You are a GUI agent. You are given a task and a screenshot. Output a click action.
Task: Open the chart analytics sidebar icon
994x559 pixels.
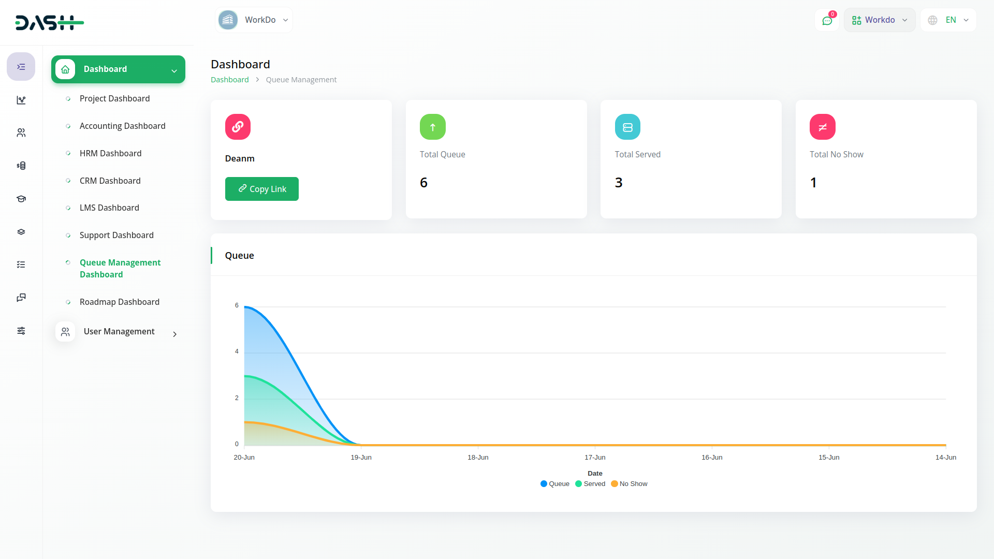21,100
